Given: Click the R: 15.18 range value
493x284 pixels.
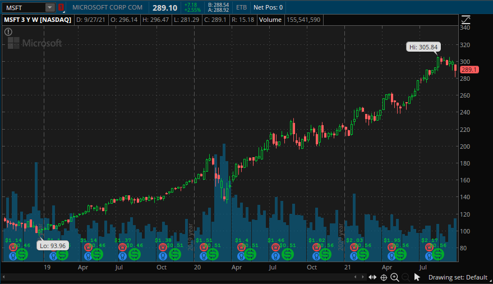Looking at the screenshot, I should click(243, 20).
